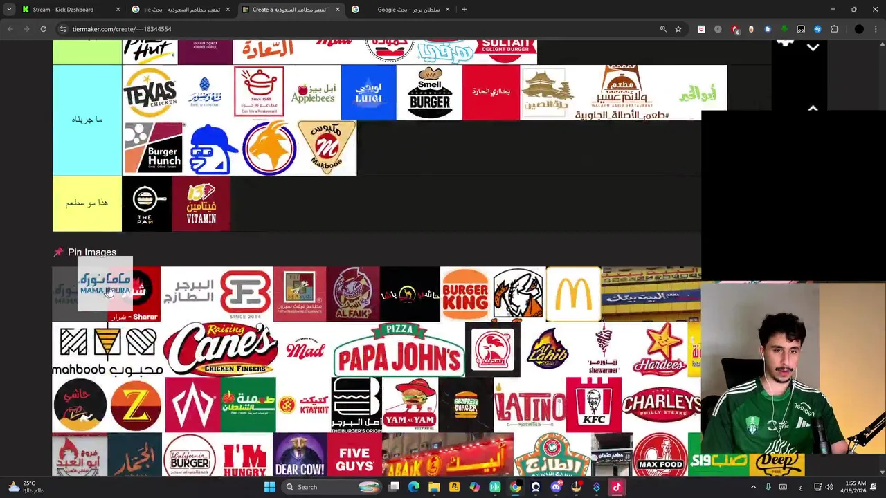Move the ما جربناه row up with the arrow
The height and width of the screenshot is (498, 886).
[813, 109]
